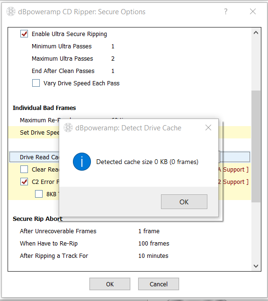The image size is (268, 301).
Task: Click the scrollbar up arrow
Action: [256, 33]
